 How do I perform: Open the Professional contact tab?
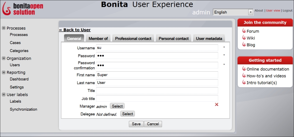click(133, 38)
